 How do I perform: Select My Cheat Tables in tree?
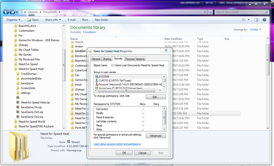click(29, 50)
